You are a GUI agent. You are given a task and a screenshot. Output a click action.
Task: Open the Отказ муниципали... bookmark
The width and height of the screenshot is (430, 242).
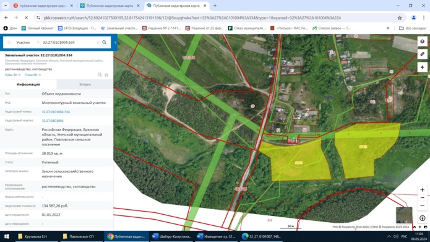(x=247, y=28)
